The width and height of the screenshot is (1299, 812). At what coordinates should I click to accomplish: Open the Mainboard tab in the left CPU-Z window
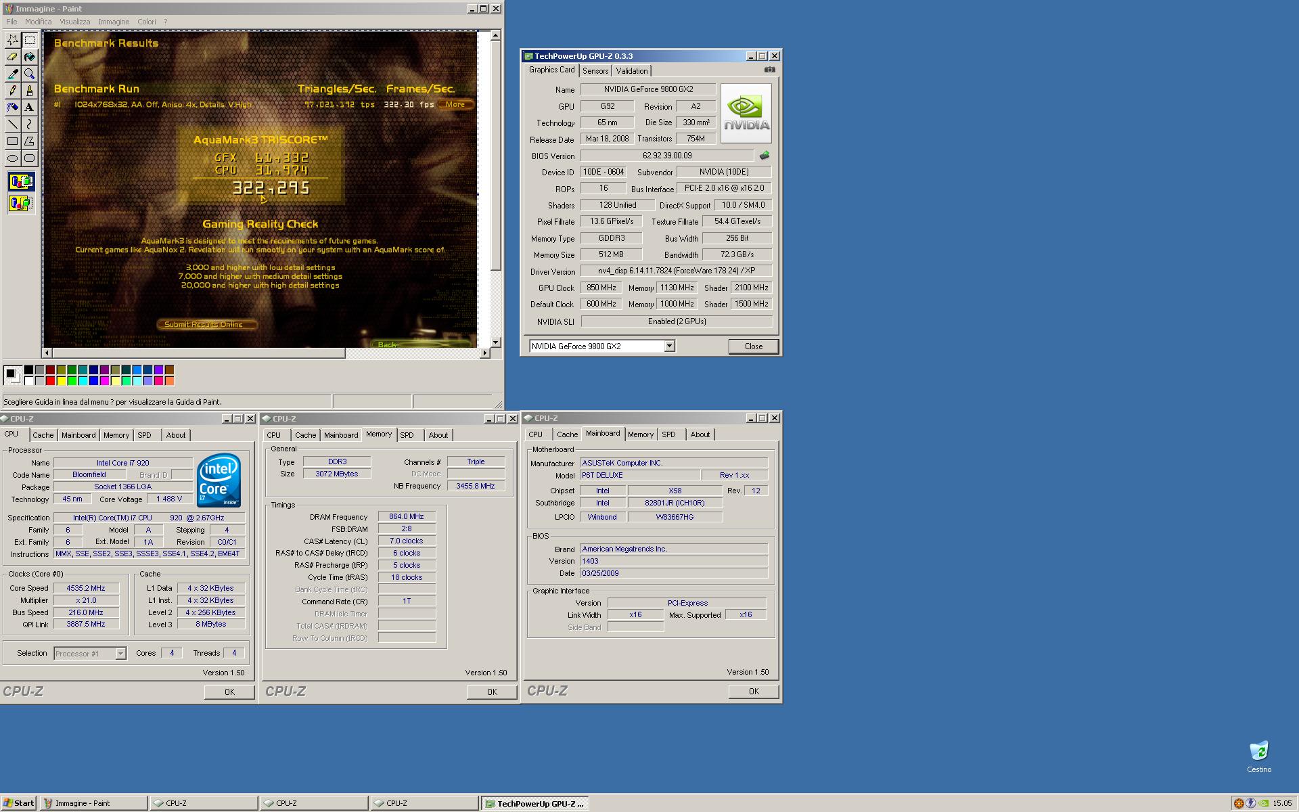pyautogui.click(x=78, y=435)
